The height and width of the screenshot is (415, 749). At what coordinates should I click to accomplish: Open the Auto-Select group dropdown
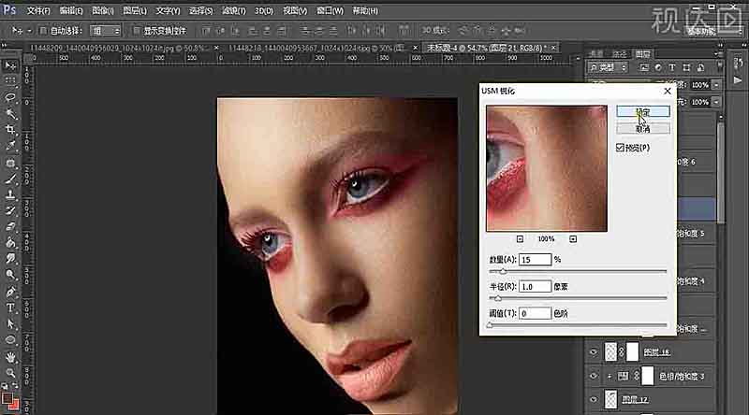[106, 31]
